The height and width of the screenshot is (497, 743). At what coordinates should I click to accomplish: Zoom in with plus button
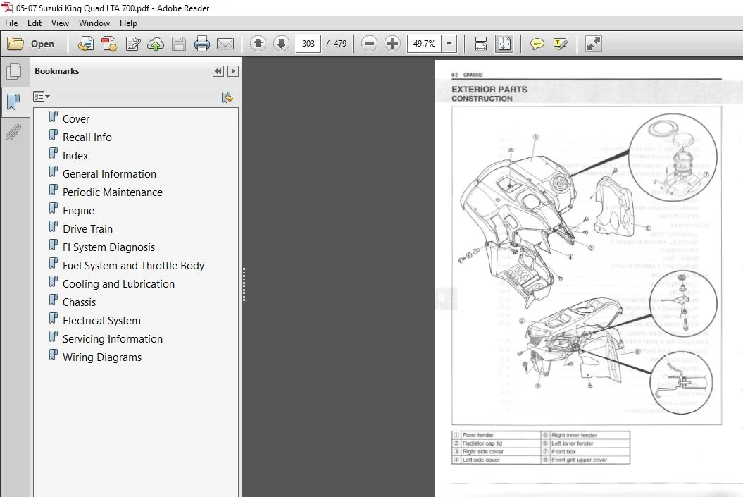click(392, 44)
